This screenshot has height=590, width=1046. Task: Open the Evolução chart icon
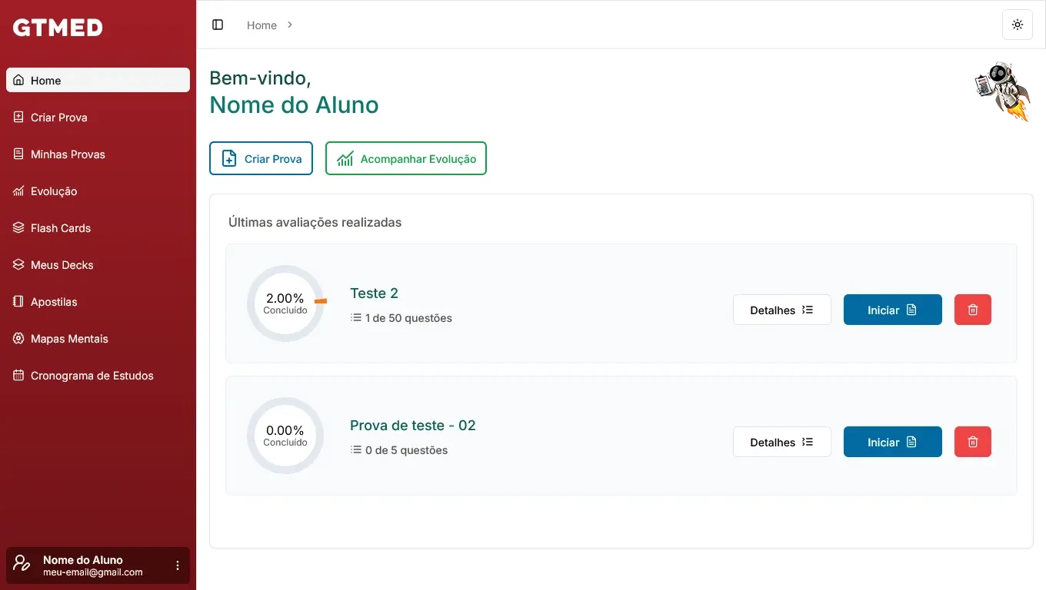pyautogui.click(x=18, y=191)
